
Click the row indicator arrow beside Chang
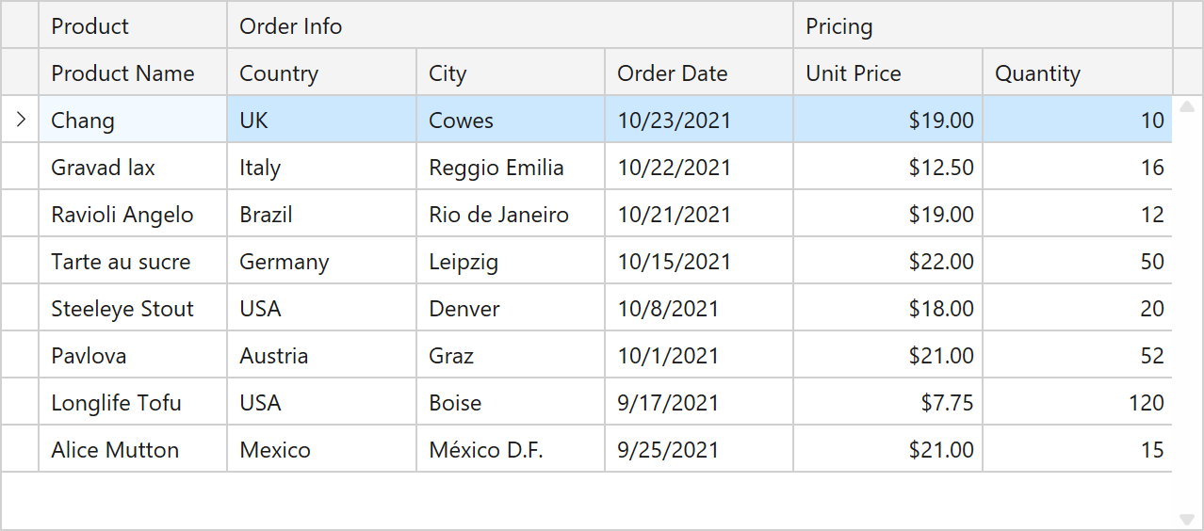[21, 120]
